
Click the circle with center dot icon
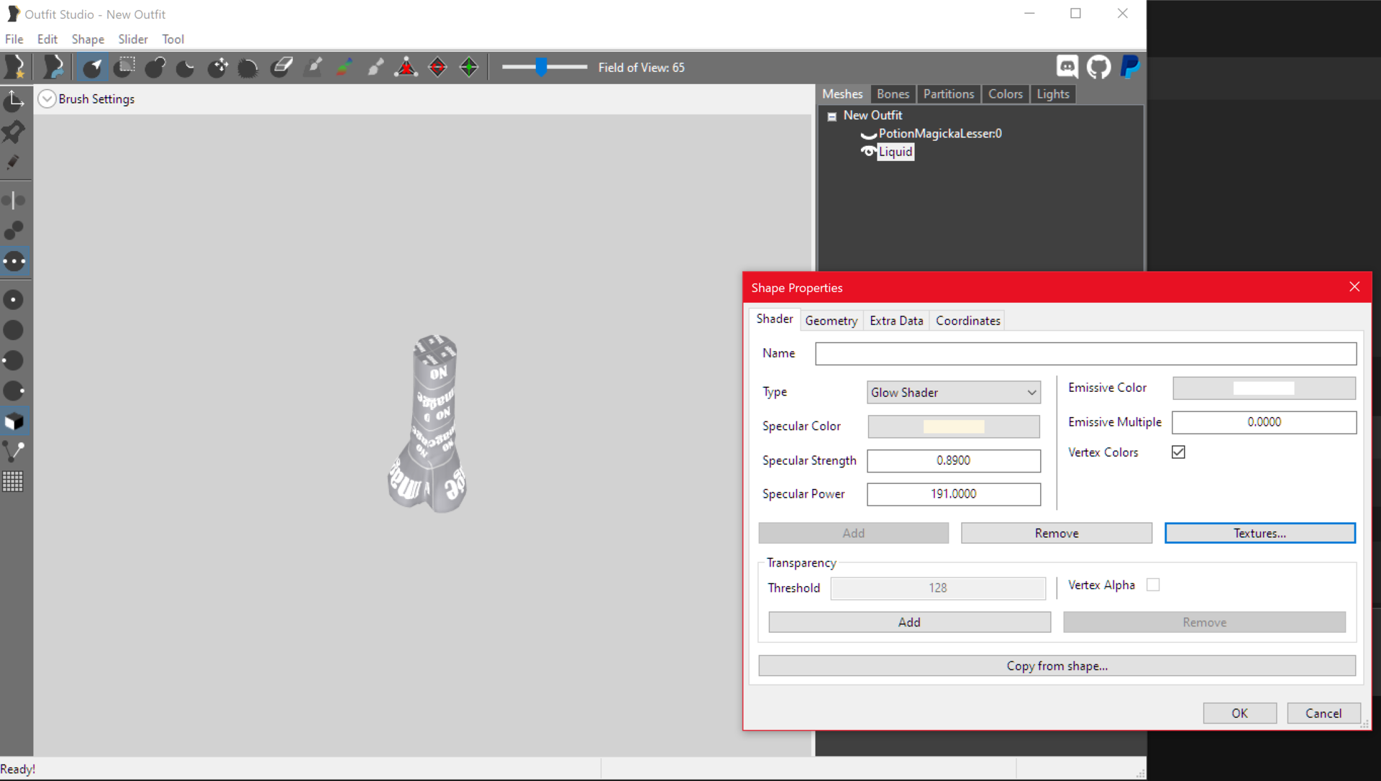14,300
